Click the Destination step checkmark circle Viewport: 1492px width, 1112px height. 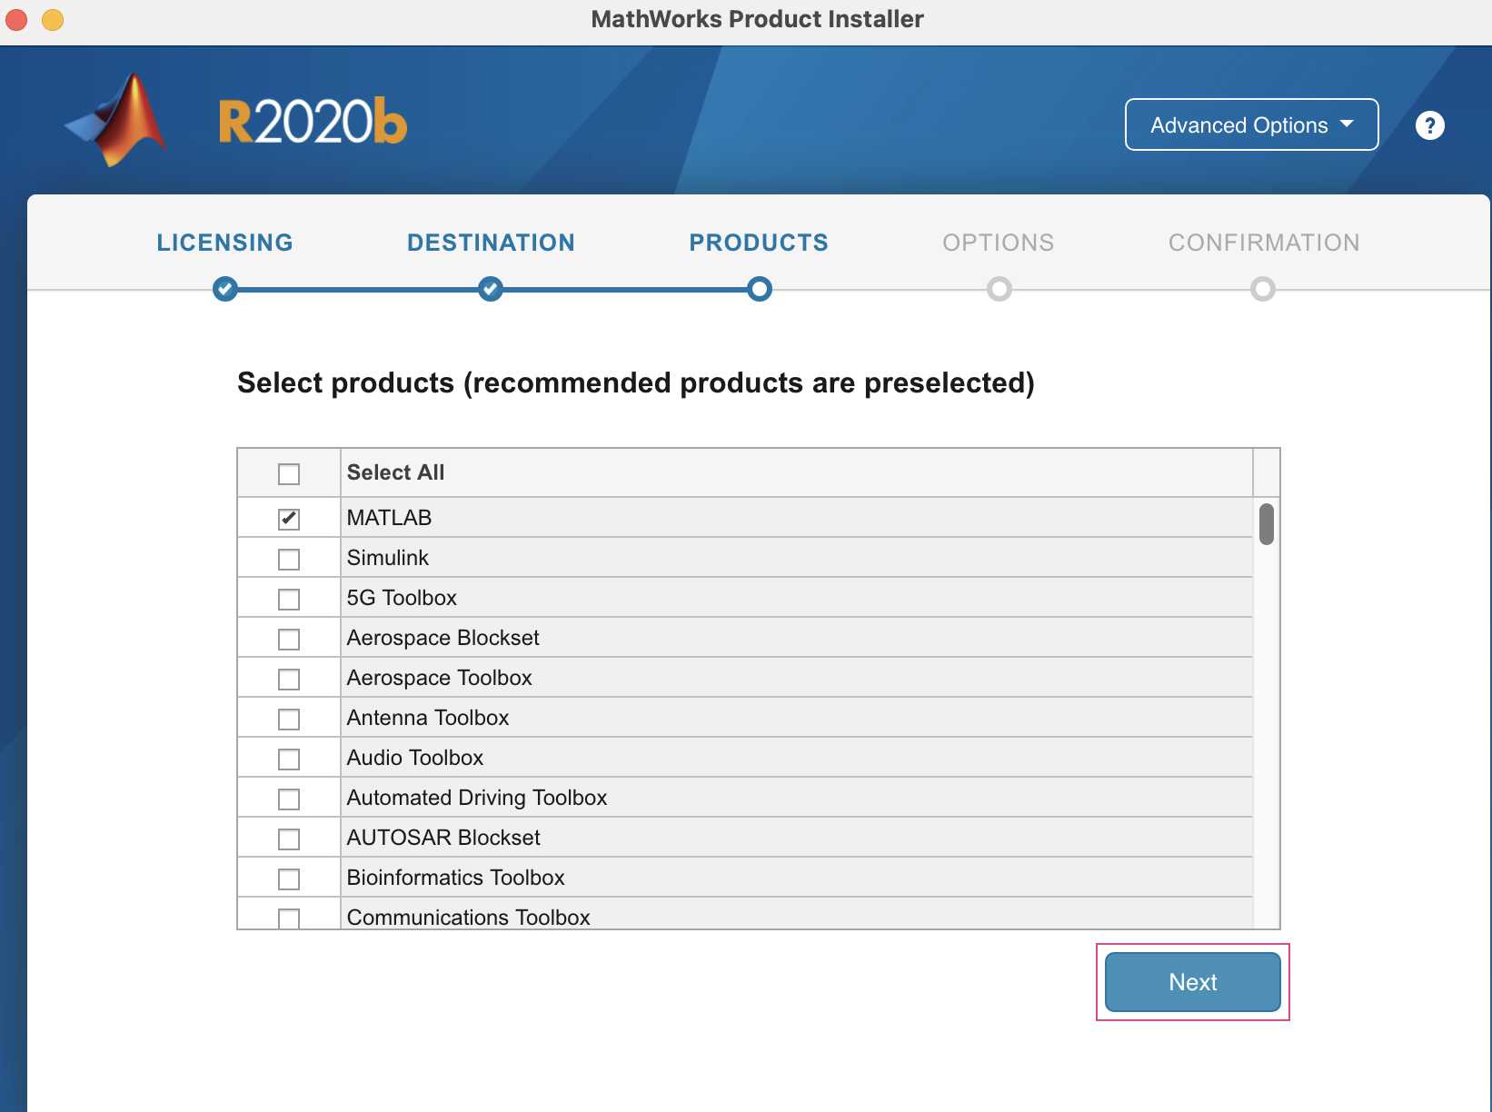coord(491,289)
